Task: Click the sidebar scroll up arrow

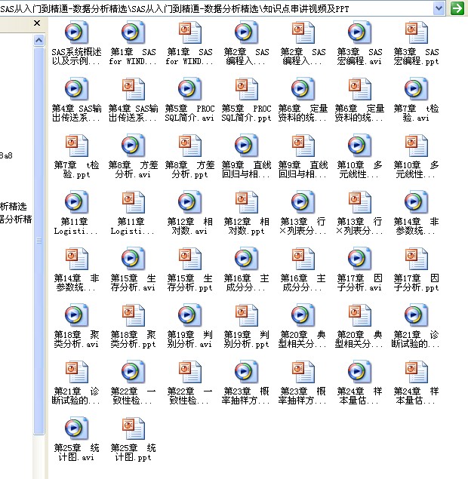Action: pyautogui.click(x=38, y=40)
